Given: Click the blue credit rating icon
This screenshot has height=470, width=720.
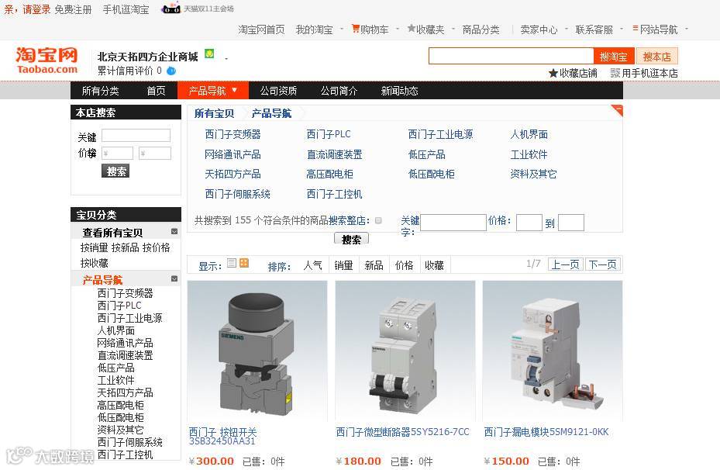Looking at the screenshot, I should [x=171, y=71].
